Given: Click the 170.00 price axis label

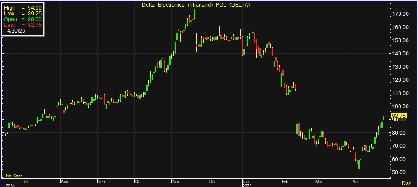Looking at the screenshot, I should coord(401,14).
